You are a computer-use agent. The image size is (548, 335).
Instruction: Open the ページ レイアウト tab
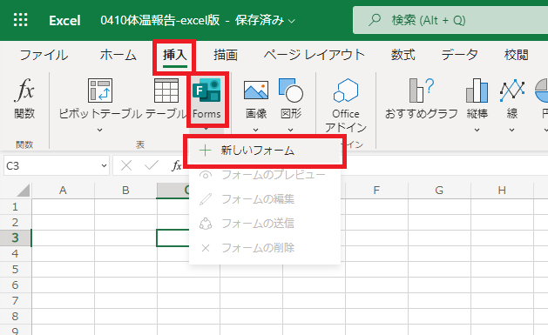coord(315,55)
